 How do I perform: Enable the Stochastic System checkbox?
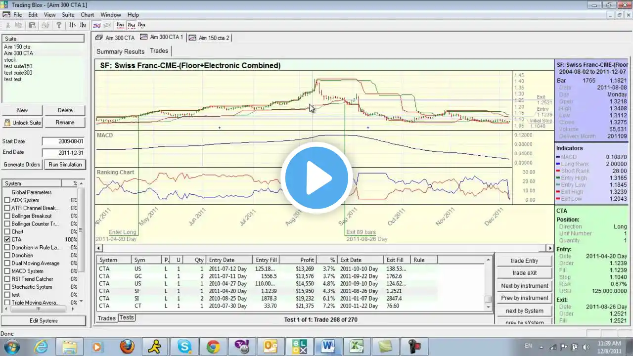[7, 287]
